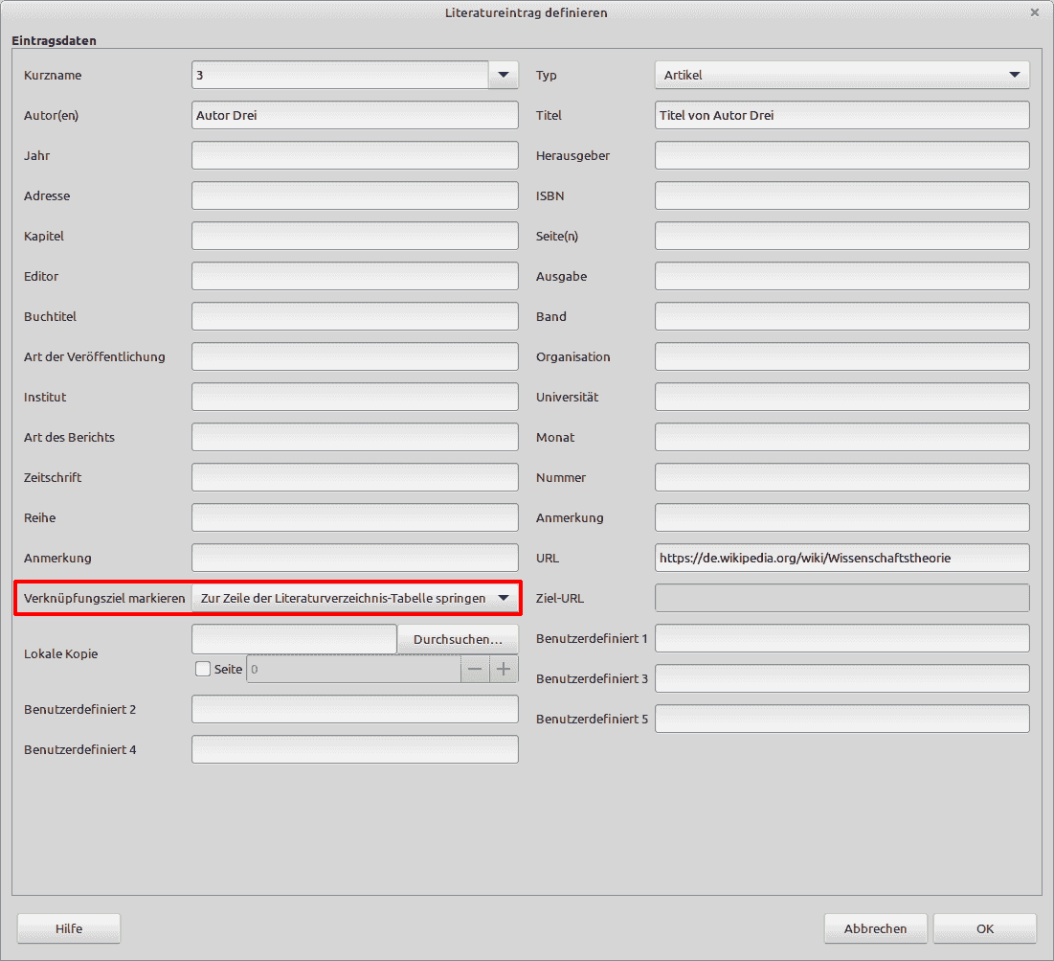Click the Lokale Kopie path field
Screen dimensions: 1054x961
[294, 639]
